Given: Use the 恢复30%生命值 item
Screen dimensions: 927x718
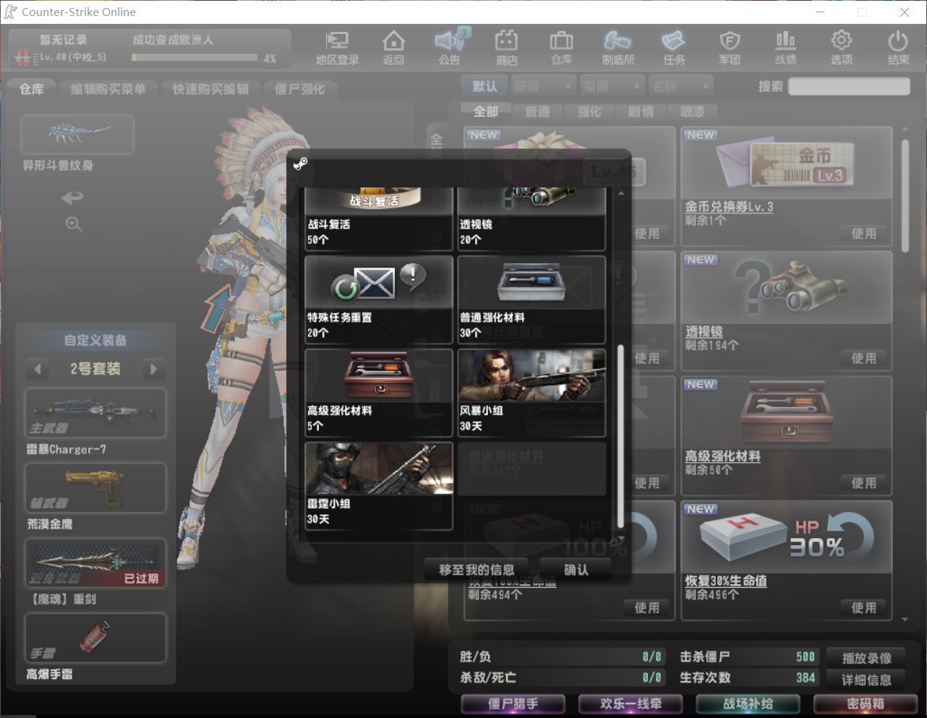Looking at the screenshot, I should 864,608.
